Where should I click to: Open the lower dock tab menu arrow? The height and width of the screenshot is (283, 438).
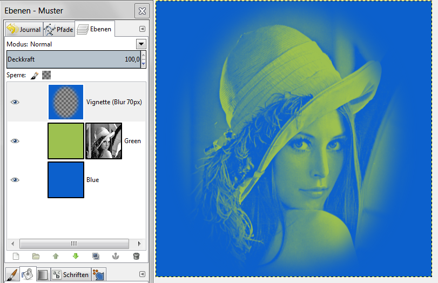click(142, 274)
